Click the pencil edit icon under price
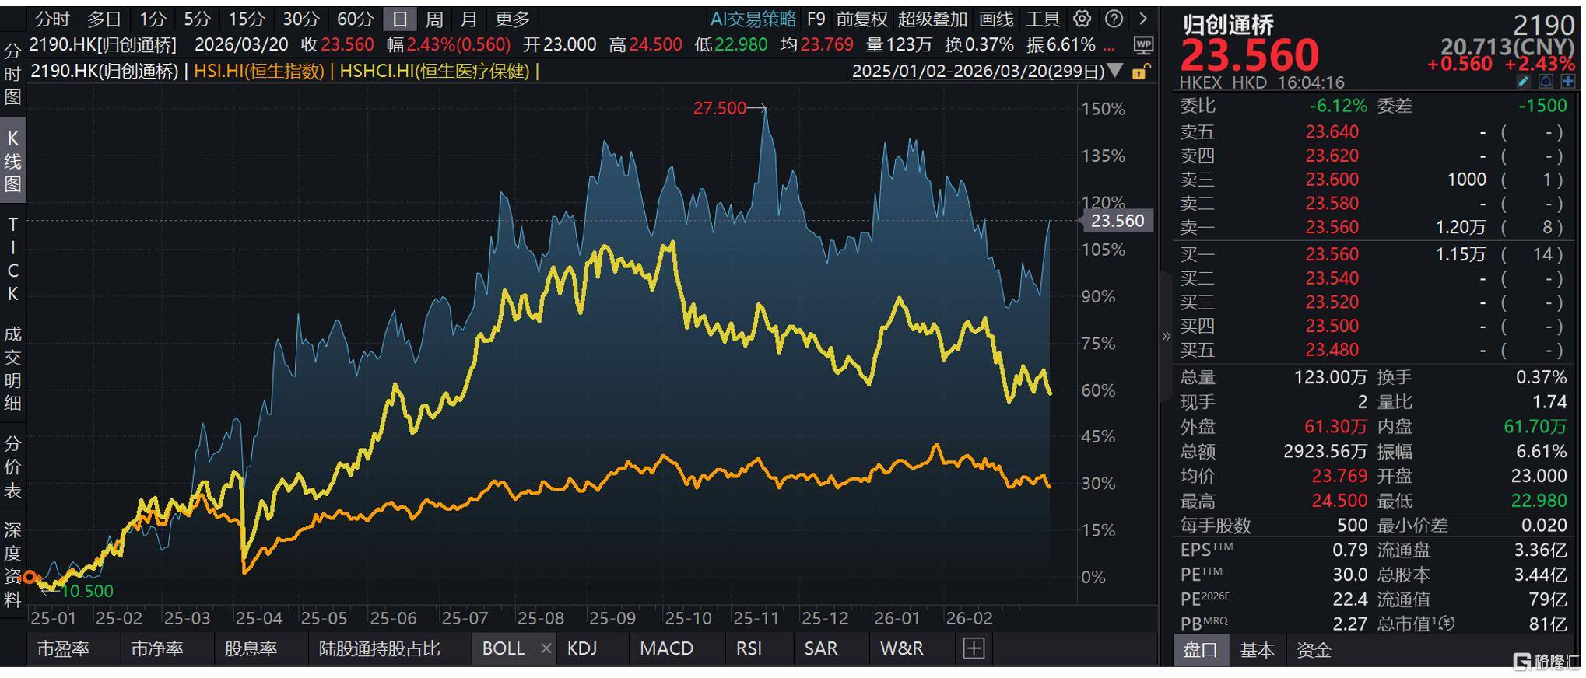 click(x=1524, y=82)
